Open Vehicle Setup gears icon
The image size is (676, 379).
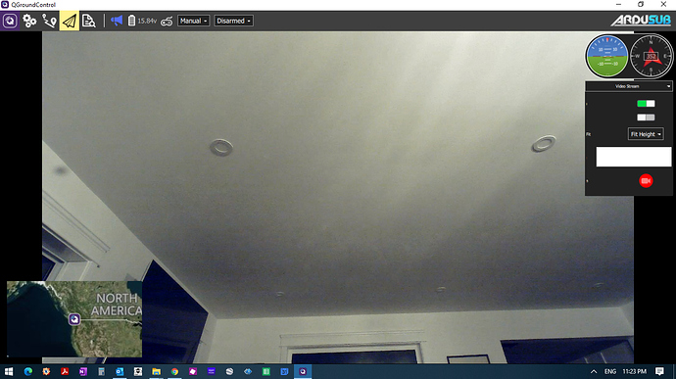(29, 21)
